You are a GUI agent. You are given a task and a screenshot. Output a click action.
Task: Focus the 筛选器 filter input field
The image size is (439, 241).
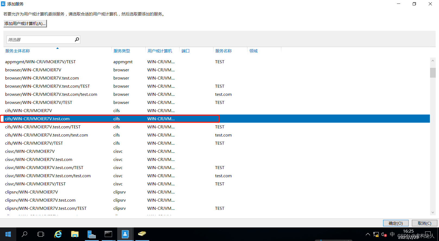[40, 40]
